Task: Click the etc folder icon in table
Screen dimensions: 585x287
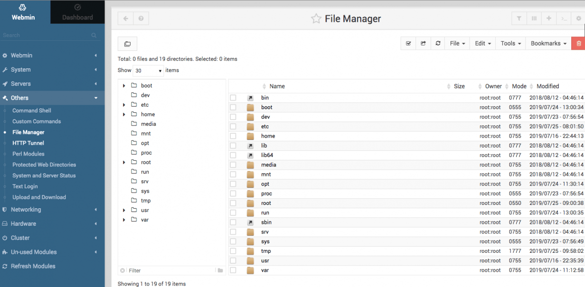Action: coord(250,127)
